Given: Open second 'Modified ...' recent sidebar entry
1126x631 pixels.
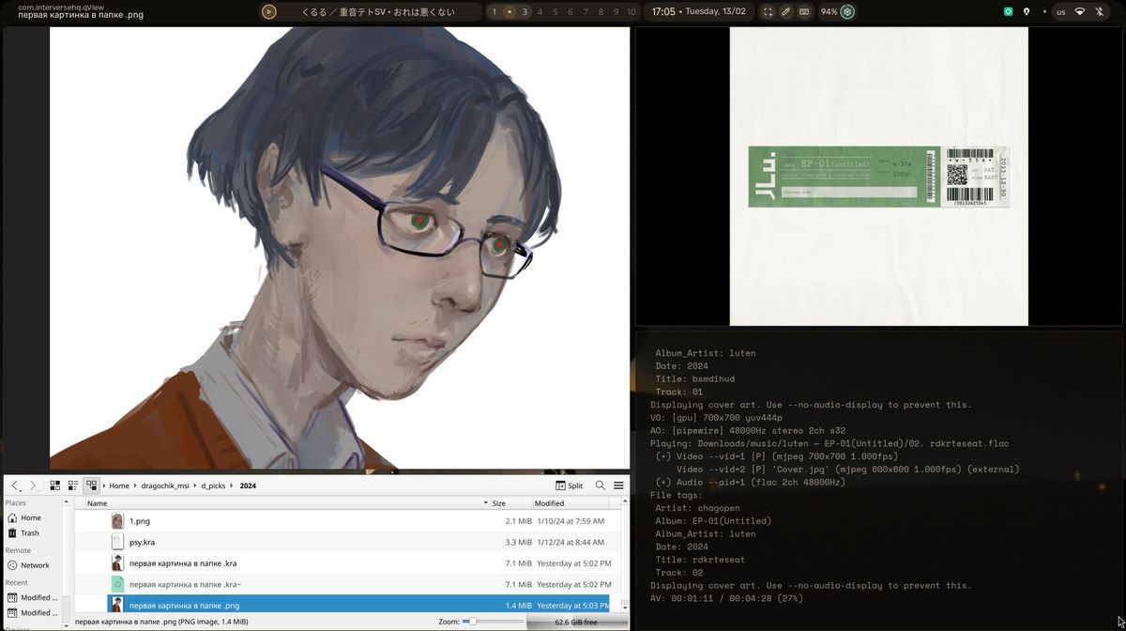Looking at the screenshot, I should coord(31,612).
